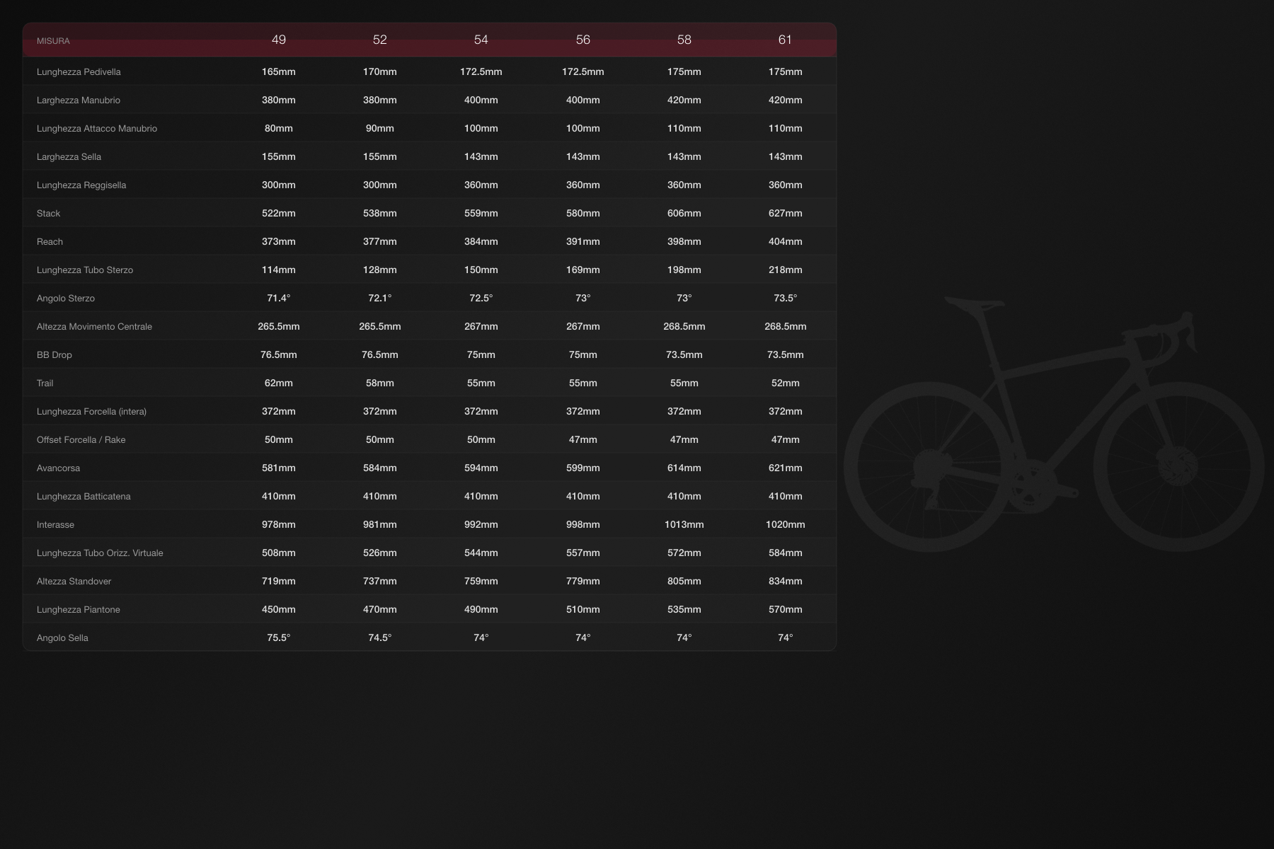The height and width of the screenshot is (849, 1274).
Task: Click the BB Drop row label
Action: point(54,354)
